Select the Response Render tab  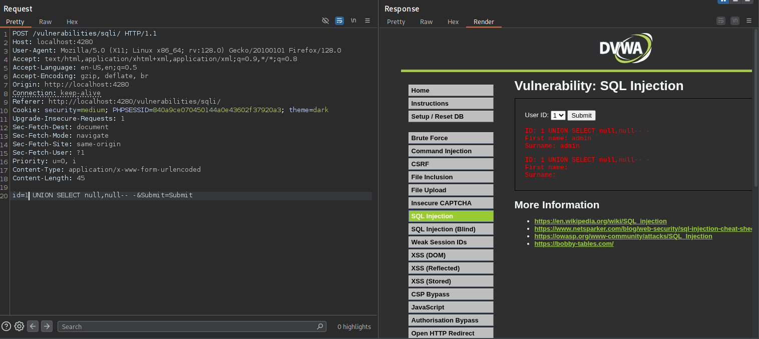pyautogui.click(x=484, y=22)
